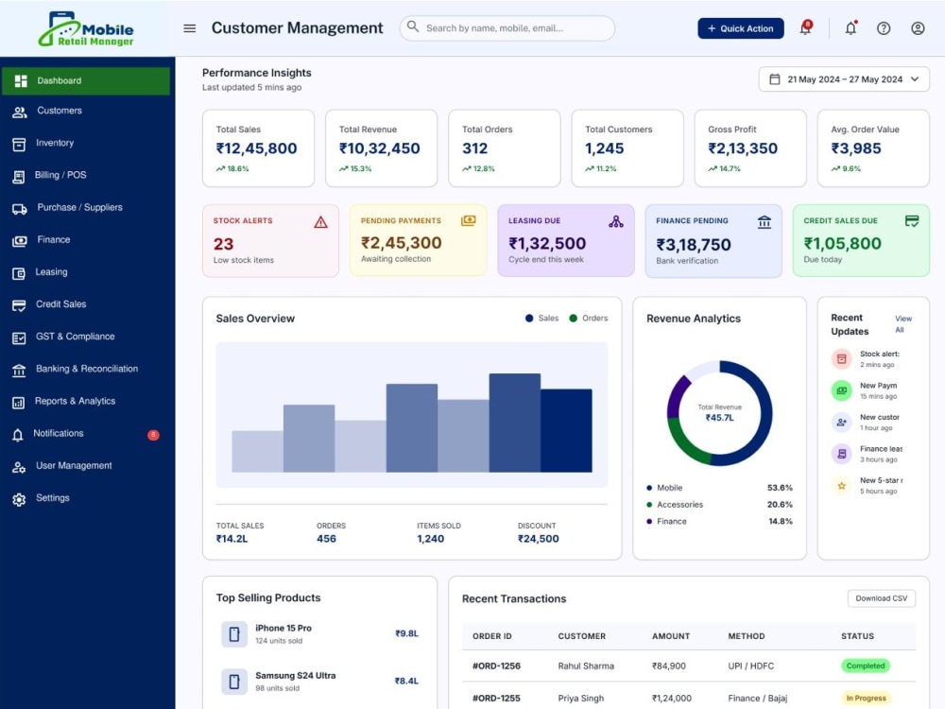The width and height of the screenshot is (945, 709).
Task: Click the Mobile Retail Manager logo
Action: [x=86, y=29]
